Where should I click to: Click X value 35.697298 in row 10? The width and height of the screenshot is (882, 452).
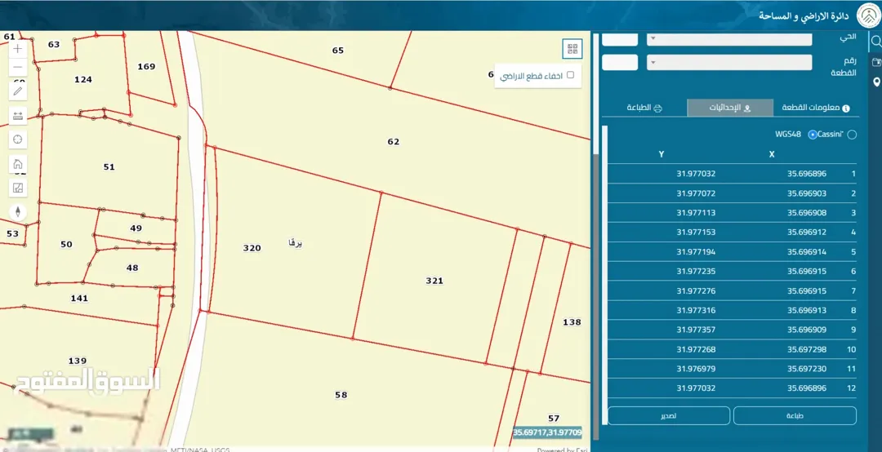[807, 349]
